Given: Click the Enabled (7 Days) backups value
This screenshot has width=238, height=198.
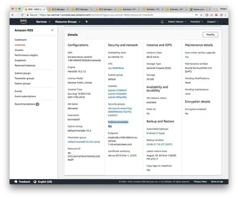Looking at the screenshot, I should pos(156,133).
